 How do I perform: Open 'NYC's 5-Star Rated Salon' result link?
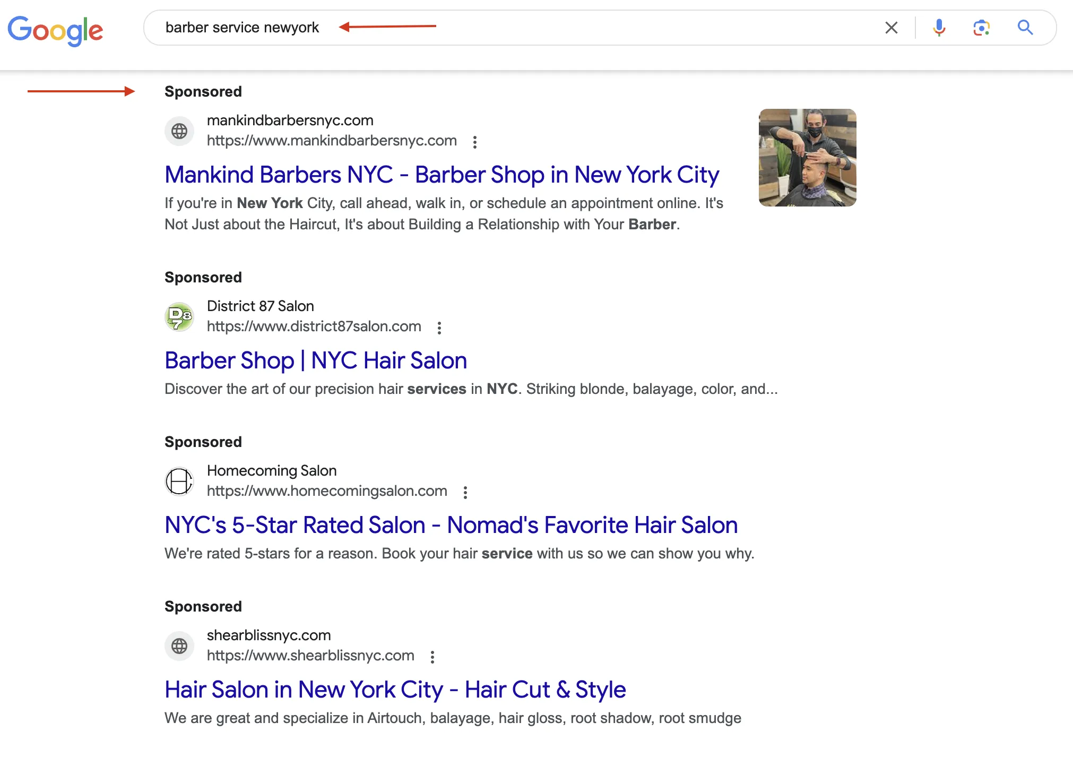[451, 525]
